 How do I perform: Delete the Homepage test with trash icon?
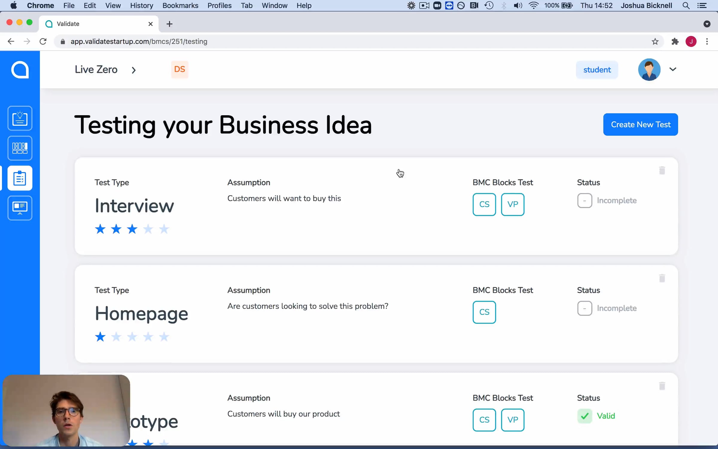click(662, 278)
